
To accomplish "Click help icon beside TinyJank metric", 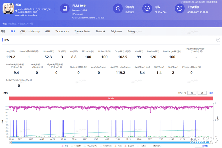I will (x=201, y=51).
